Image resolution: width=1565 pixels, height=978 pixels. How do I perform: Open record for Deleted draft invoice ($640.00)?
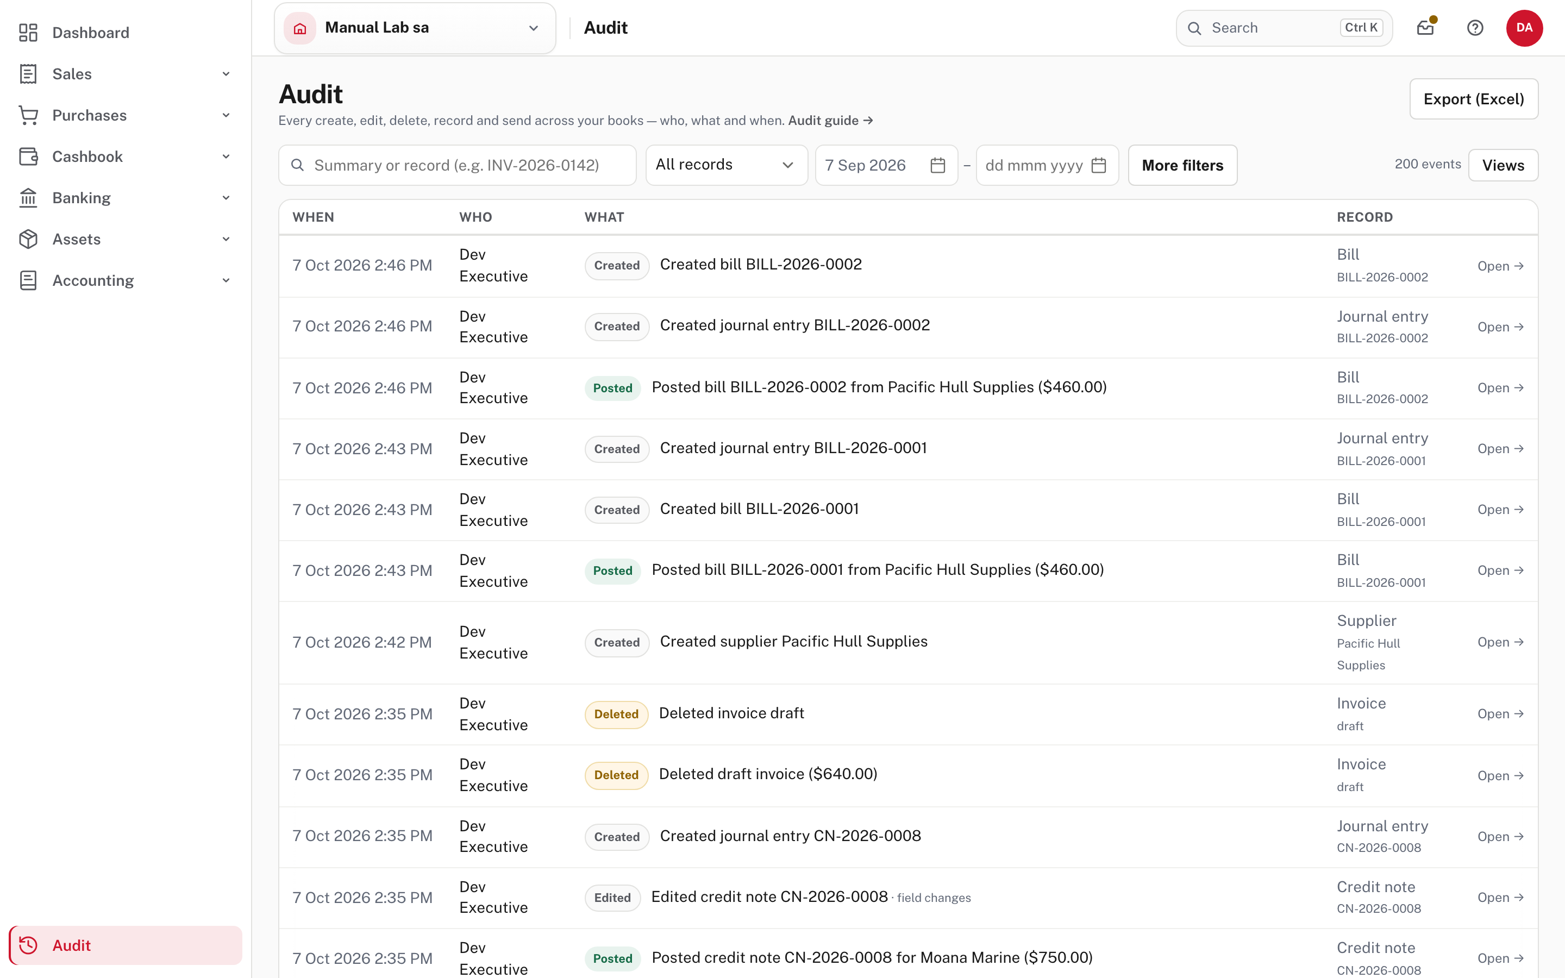point(1500,775)
